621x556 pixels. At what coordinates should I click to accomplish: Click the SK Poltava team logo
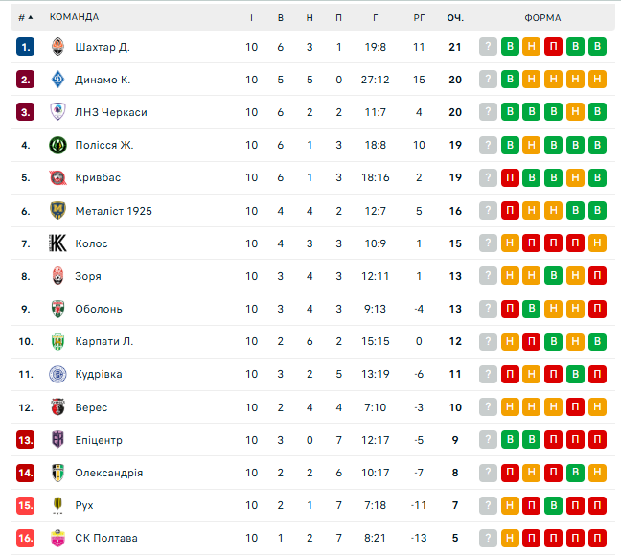[57, 538]
